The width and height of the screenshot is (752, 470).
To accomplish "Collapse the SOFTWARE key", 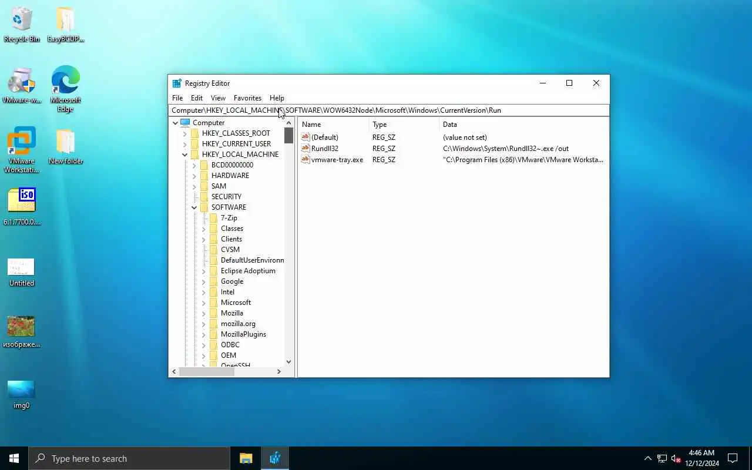I will 194,207.
